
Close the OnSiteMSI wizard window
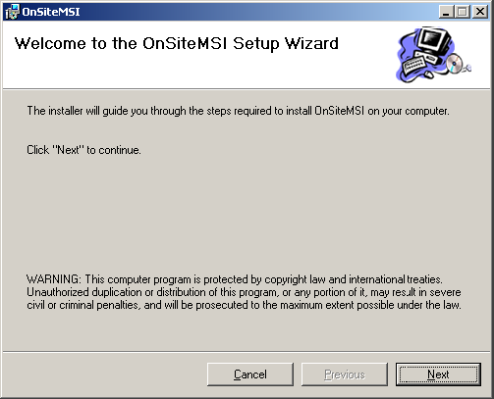(x=480, y=12)
